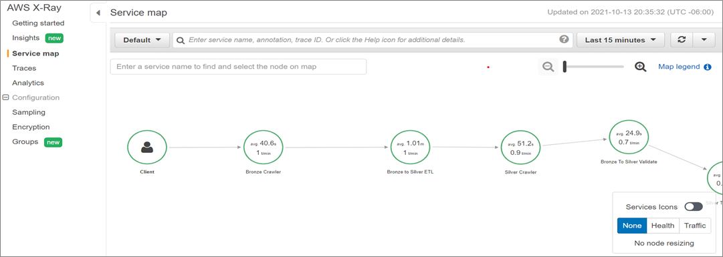Open the Default group dropdown
The height and width of the screenshot is (257, 723).
click(x=142, y=40)
